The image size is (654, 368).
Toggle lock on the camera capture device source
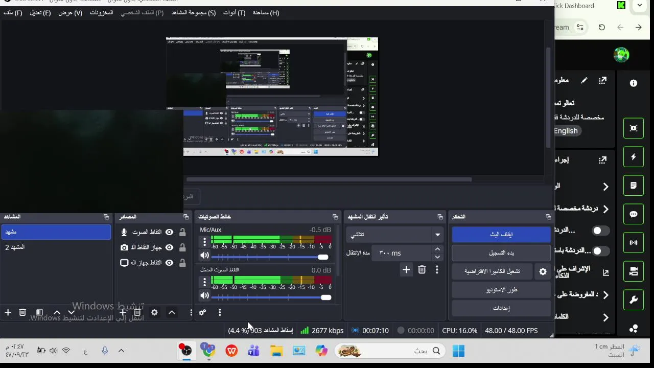click(x=181, y=247)
